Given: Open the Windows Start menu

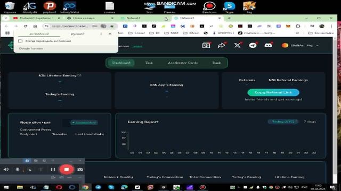Looking at the screenshot, I should click(x=6, y=187).
